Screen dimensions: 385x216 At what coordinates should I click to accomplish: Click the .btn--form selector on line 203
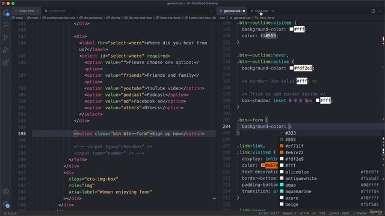pos(250,120)
